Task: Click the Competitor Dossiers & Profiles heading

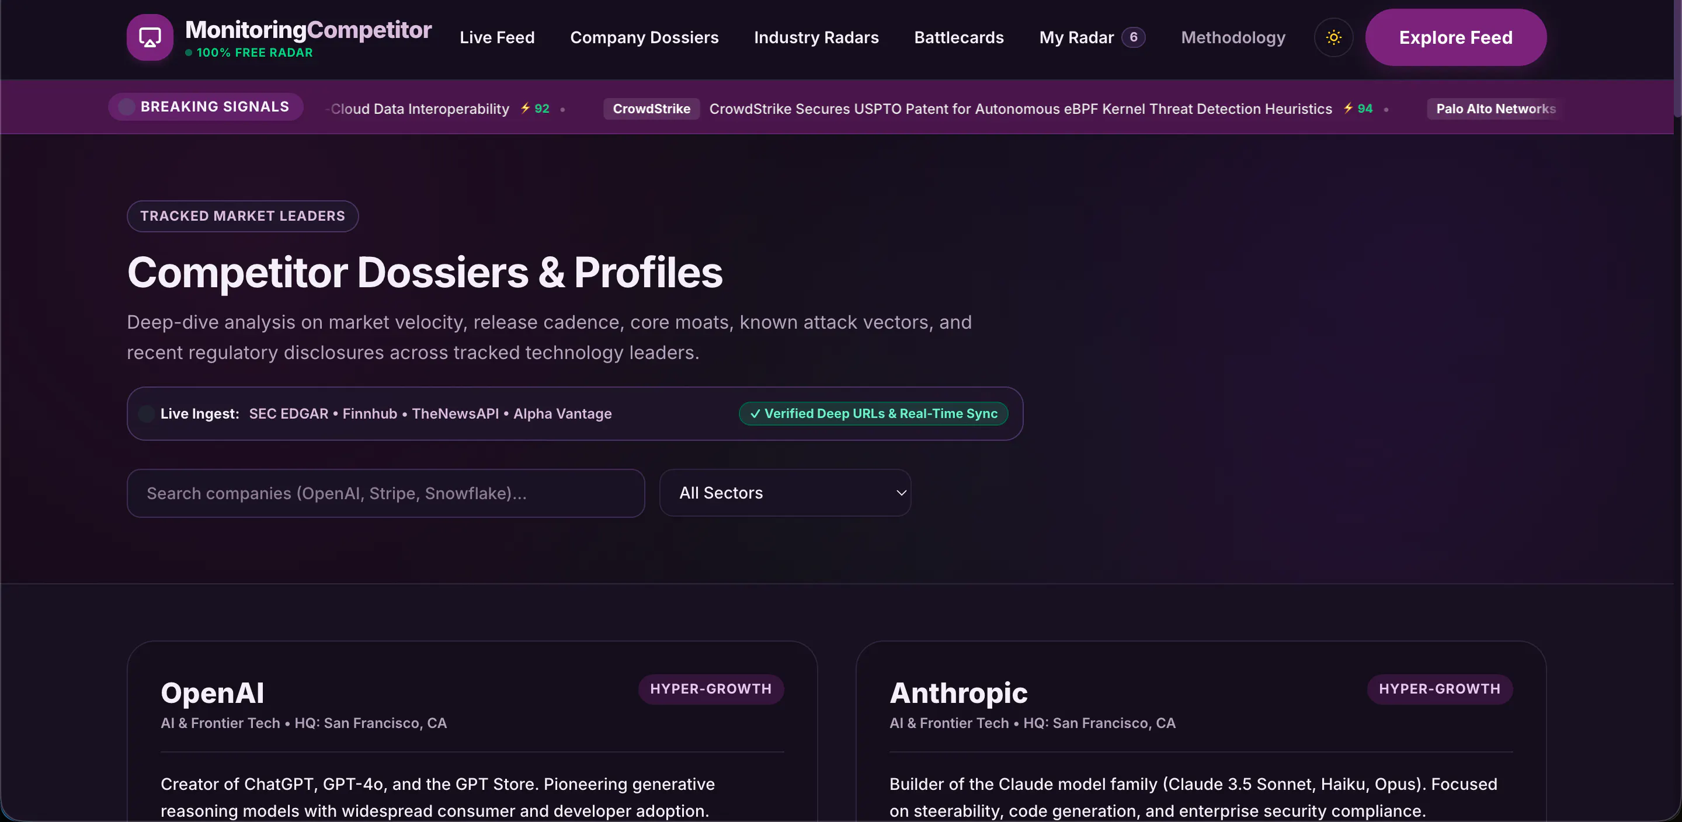Action: coord(425,272)
